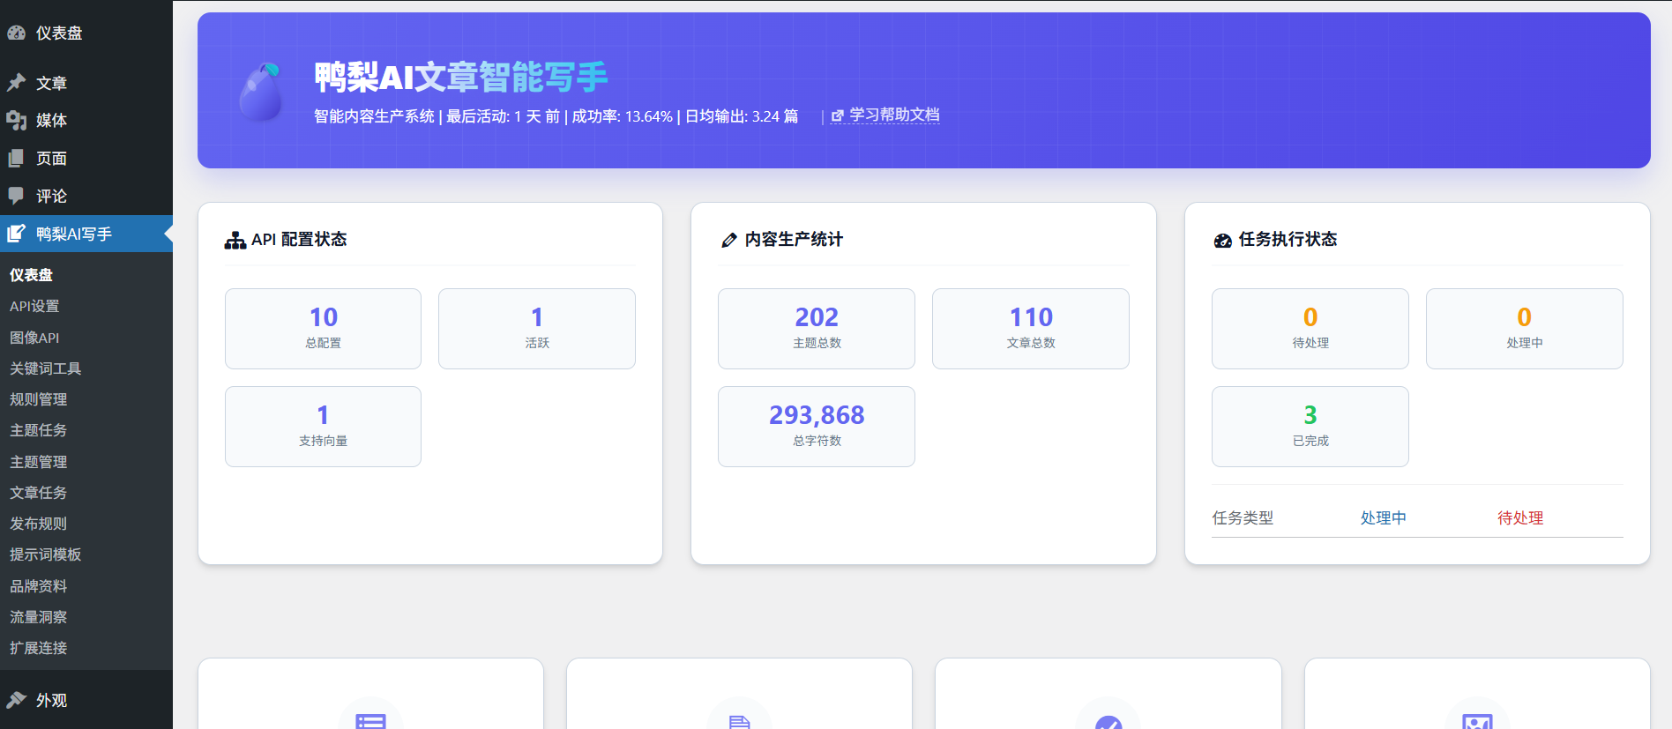Screen dimensions: 1672x729
Task: Click the pages icon beside 页面
Action: (x=17, y=158)
